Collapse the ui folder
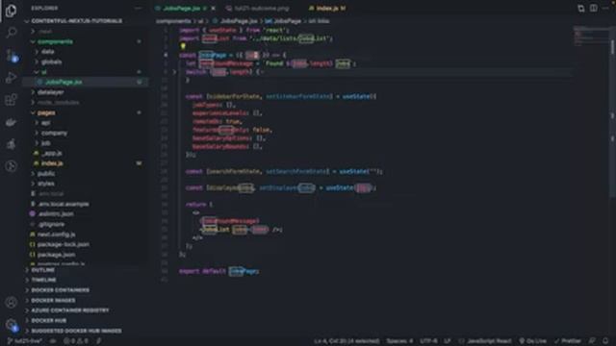Image resolution: width=616 pixels, height=346 pixels. (x=43, y=72)
